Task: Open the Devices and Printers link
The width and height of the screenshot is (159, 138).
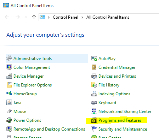Action: (x=117, y=76)
